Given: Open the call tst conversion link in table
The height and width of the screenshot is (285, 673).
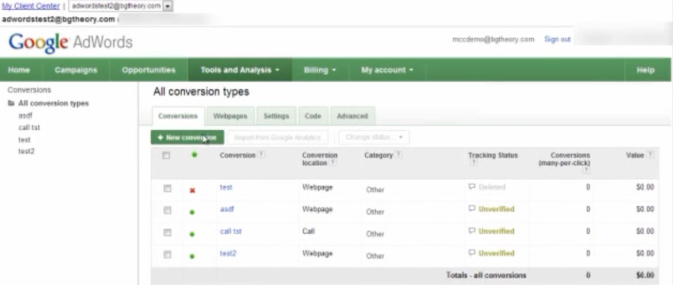Looking at the screenshot, I should (x=231, y=231).
